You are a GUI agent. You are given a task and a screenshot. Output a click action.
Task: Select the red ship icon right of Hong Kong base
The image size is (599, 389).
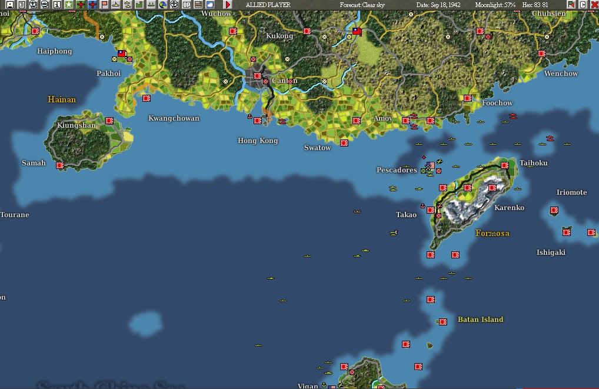pos(282,121)
